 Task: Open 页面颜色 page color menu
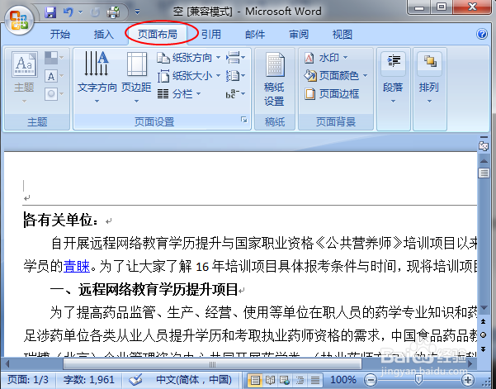[x=336, y=76]
